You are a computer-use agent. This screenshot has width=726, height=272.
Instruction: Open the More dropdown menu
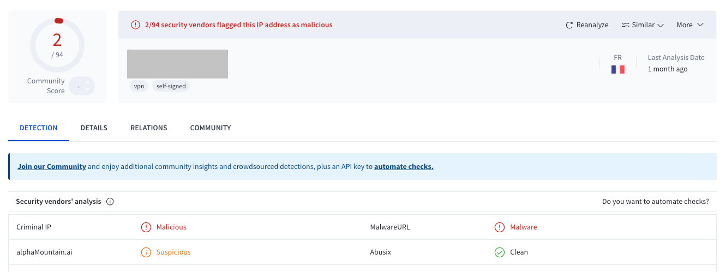pos(690,25)
